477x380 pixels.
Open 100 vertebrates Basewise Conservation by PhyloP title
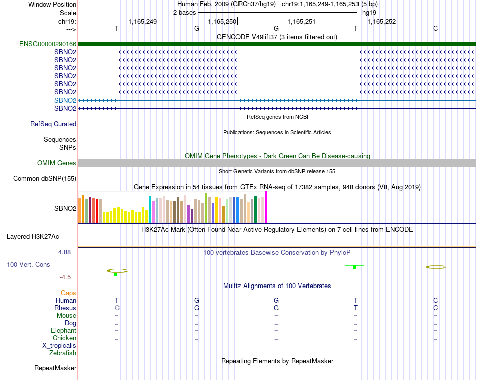tap(277, 253)
